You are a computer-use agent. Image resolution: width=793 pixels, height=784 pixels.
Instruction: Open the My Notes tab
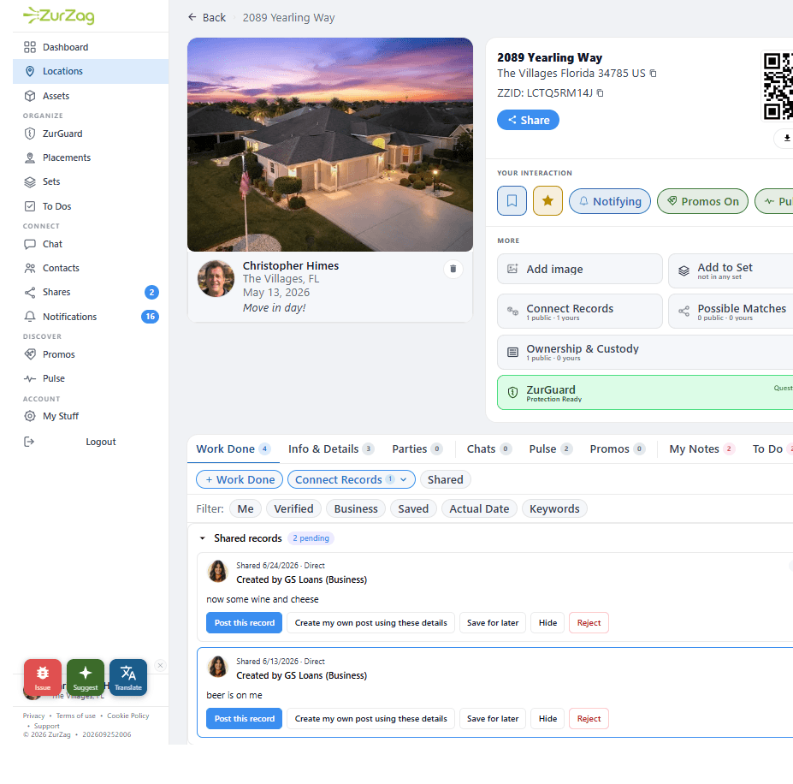[701, 449]
